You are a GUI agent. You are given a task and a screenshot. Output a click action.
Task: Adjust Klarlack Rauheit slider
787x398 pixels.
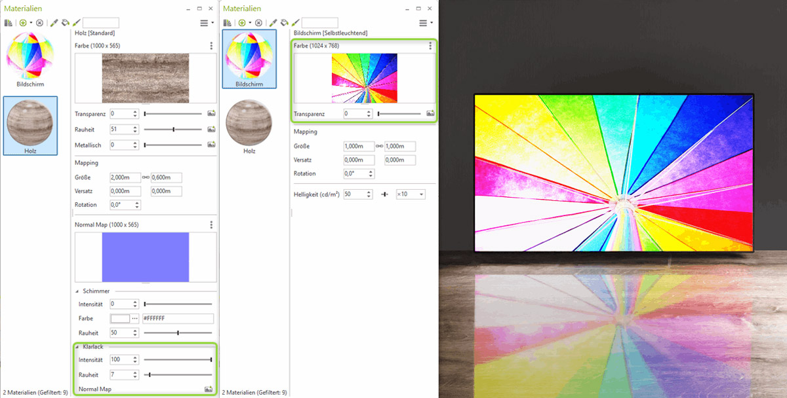pos(178,374)
